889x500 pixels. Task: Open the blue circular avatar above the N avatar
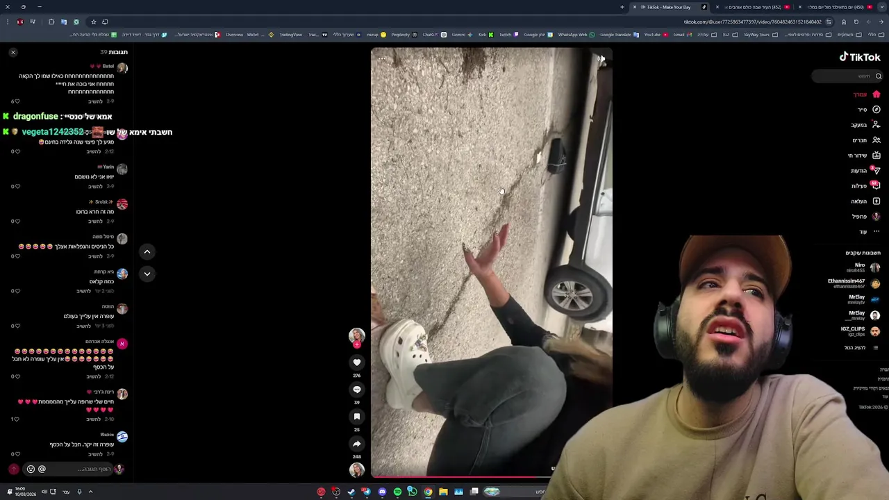point(122,274)
